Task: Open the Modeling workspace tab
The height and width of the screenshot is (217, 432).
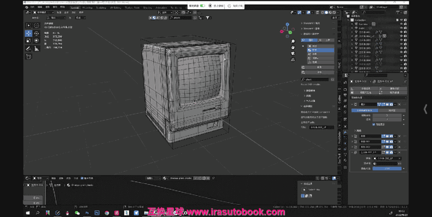Action: 88,8
